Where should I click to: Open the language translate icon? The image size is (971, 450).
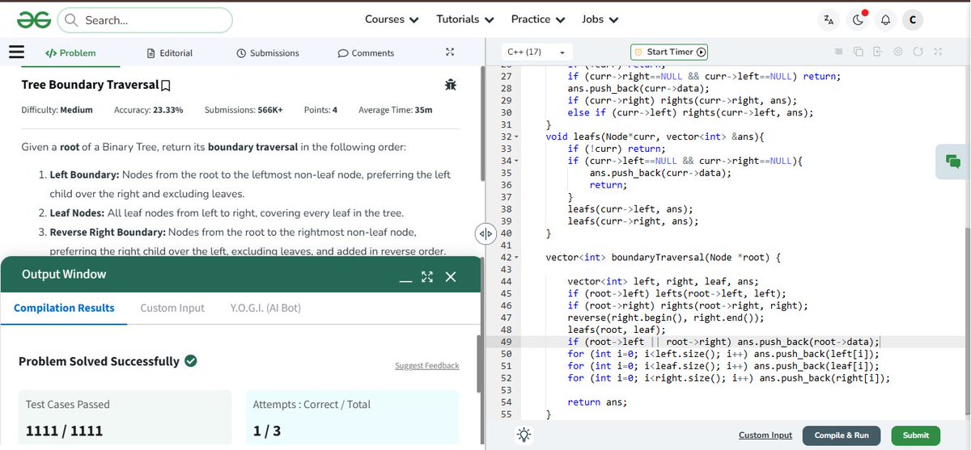click(x=829, y=20)
